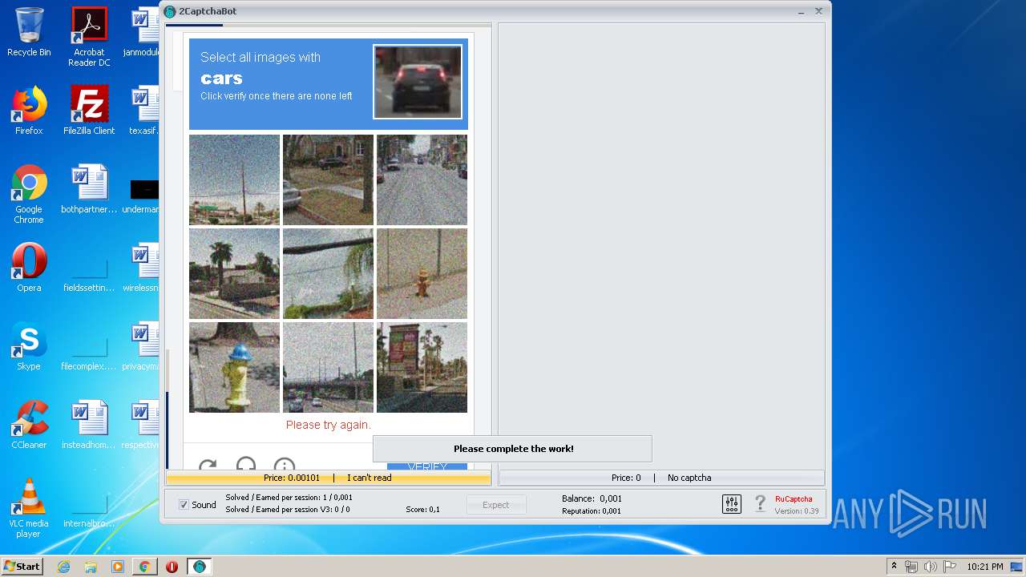Click Opera icon in the taskbar
Screen dimensions: 1026x577
click(x=172, y=567)
